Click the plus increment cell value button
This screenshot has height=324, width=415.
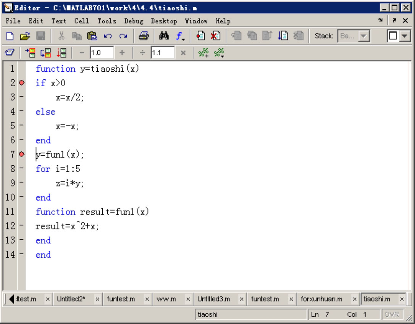[x=122, y=53]
